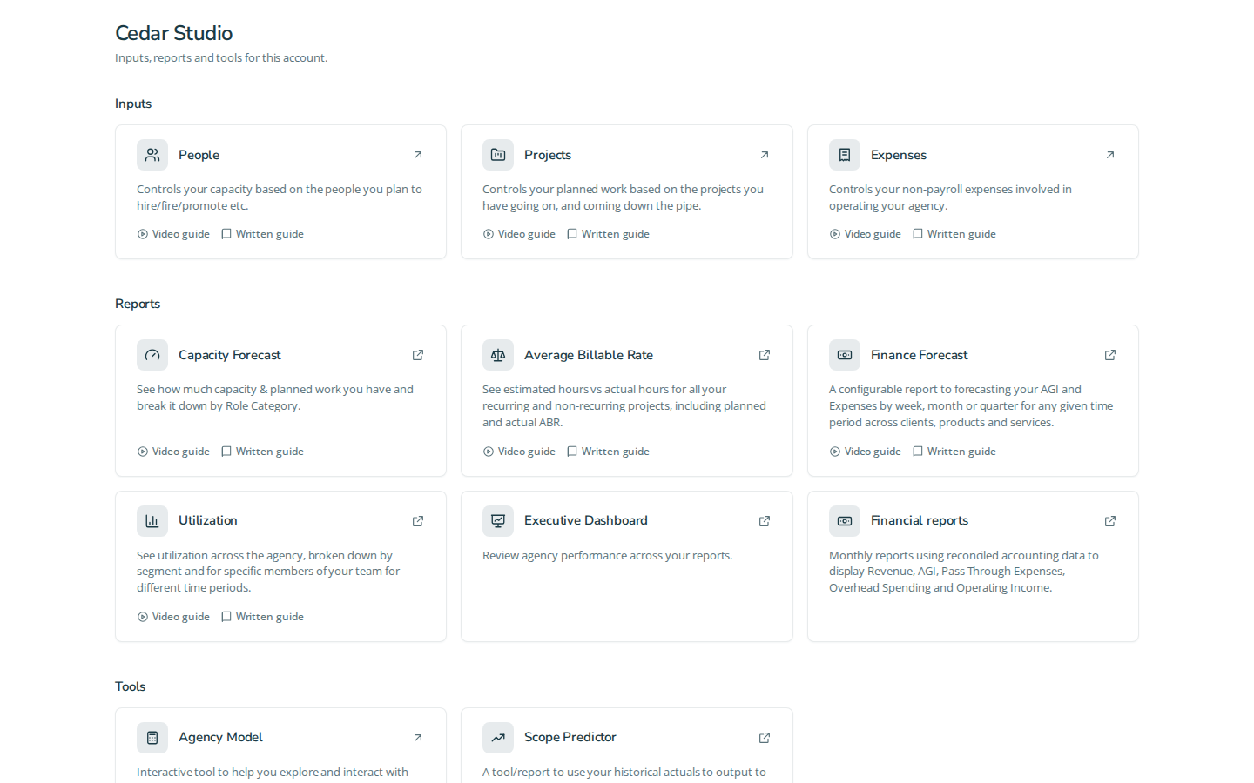Watch the Average Billable Rate video guide
Screen dimensions: 1254x783
pos(519,452)
